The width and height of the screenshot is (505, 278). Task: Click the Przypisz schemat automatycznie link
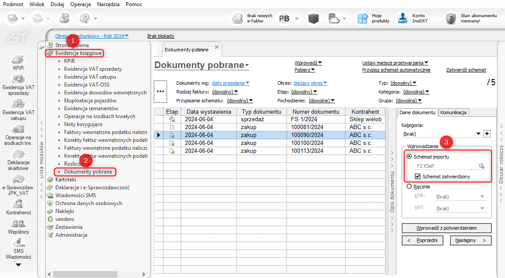pos(396,70)
